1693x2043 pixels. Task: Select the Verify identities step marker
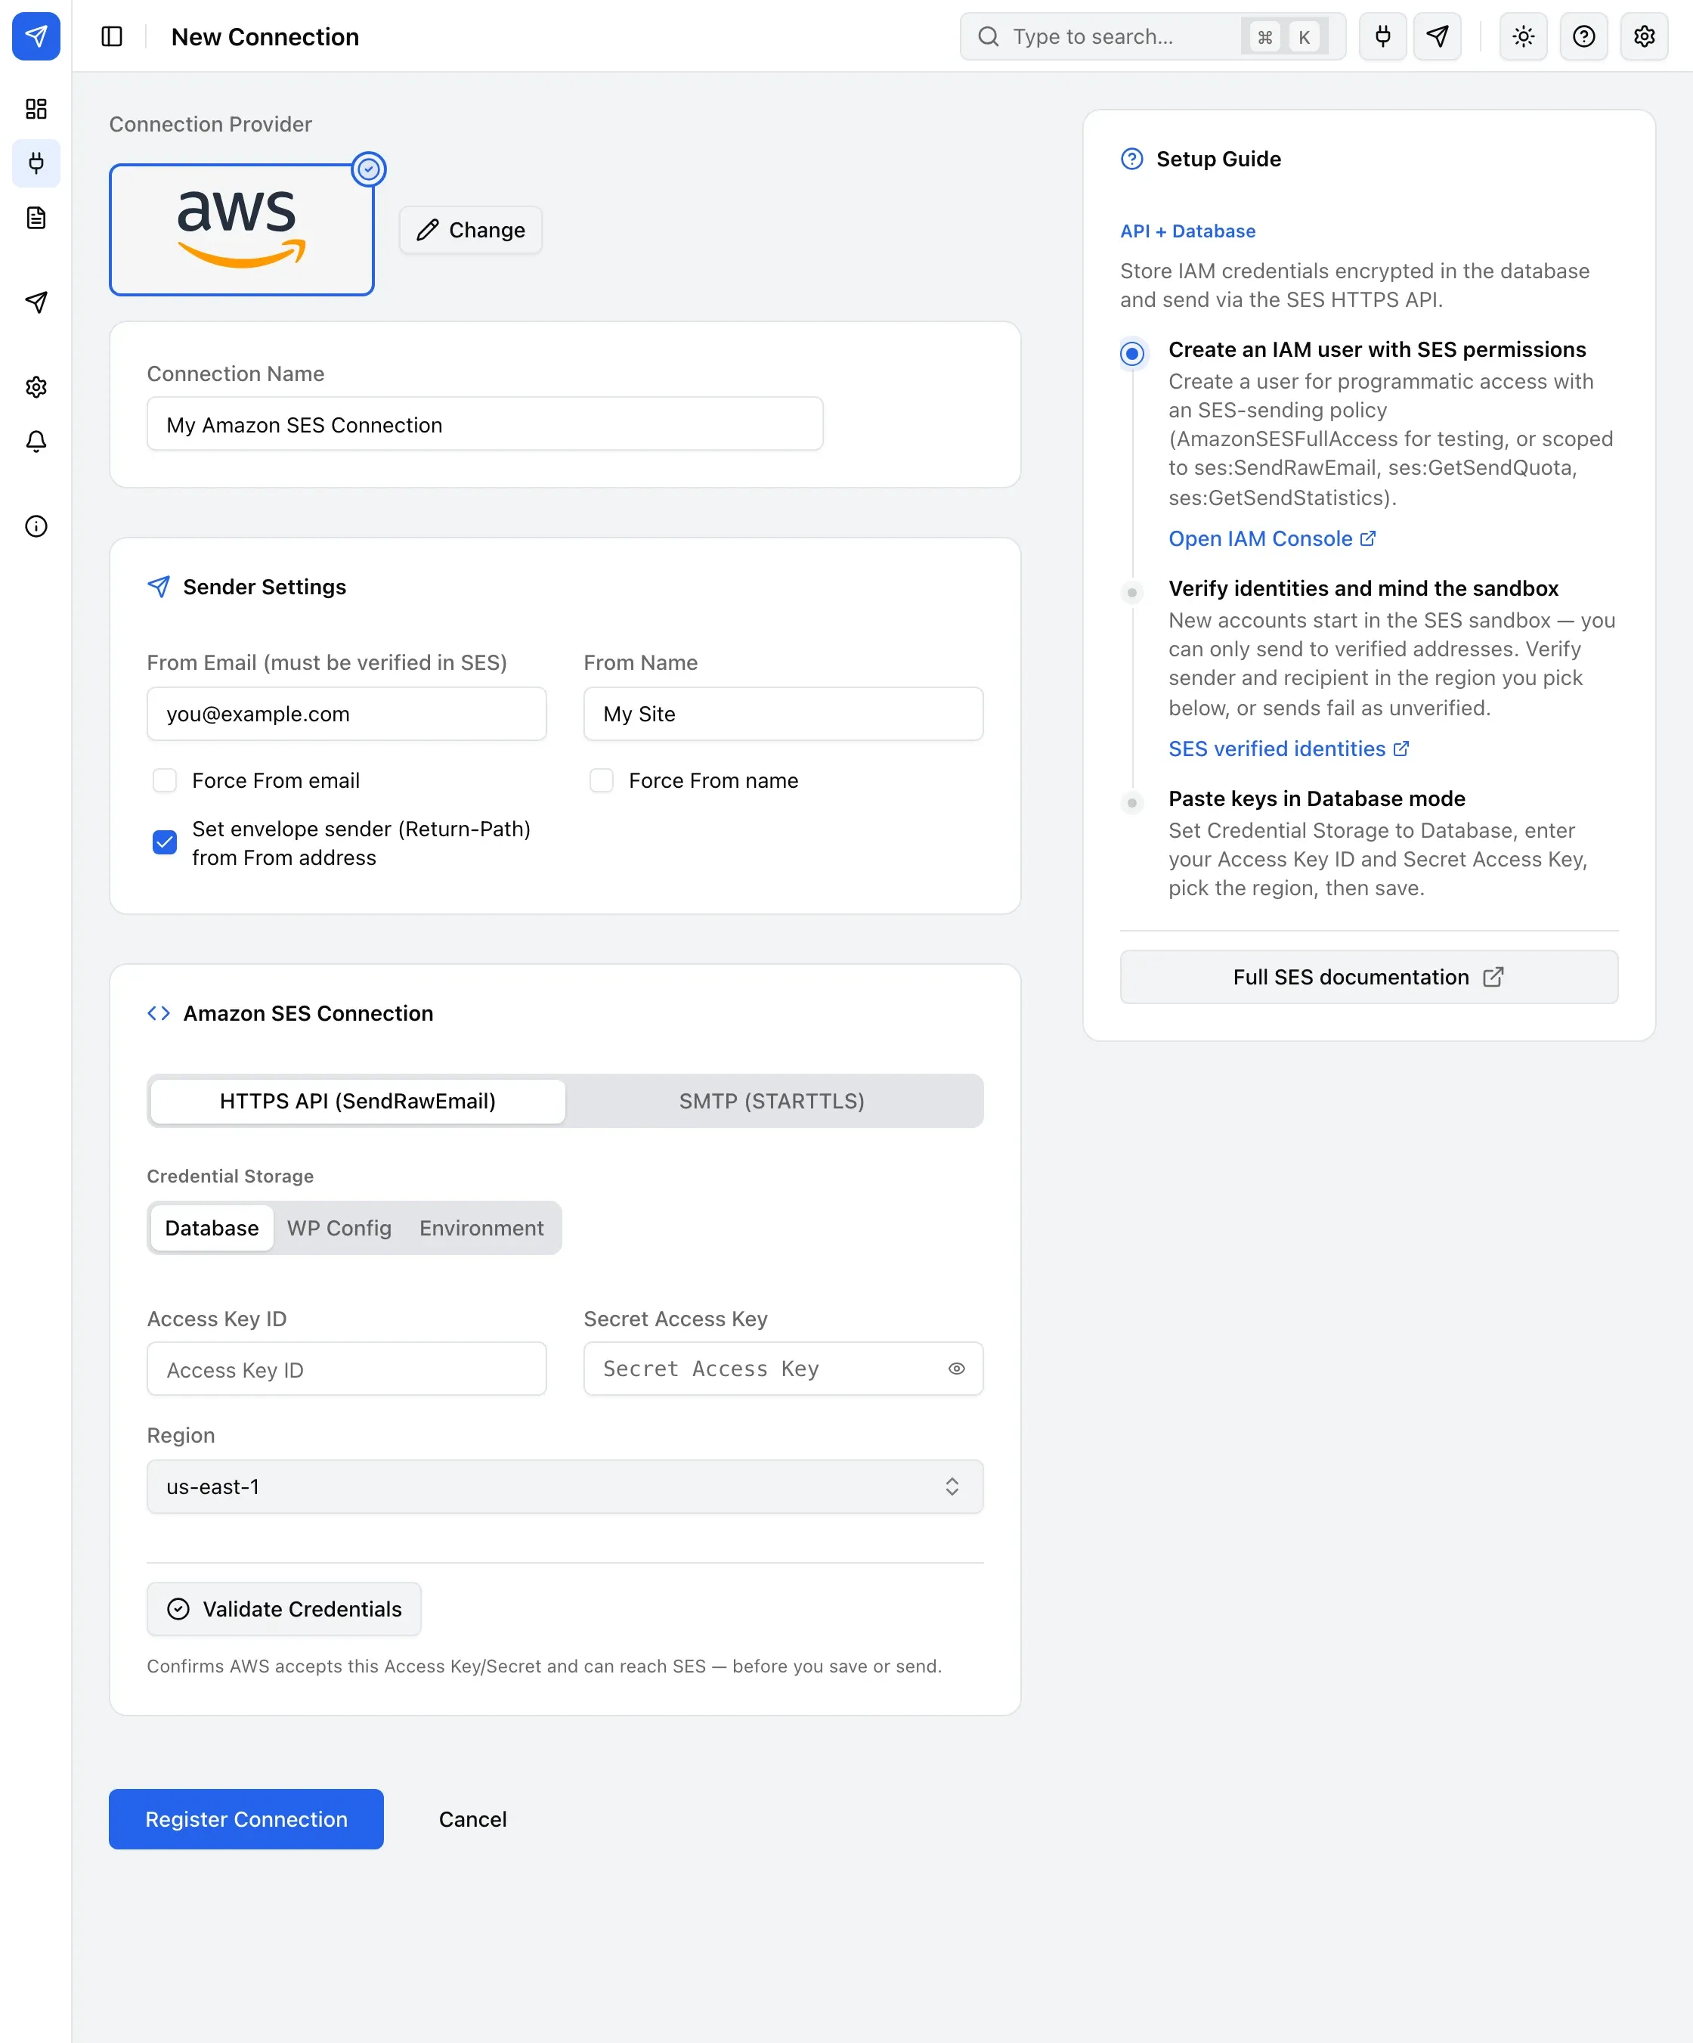pos(1132,593)
